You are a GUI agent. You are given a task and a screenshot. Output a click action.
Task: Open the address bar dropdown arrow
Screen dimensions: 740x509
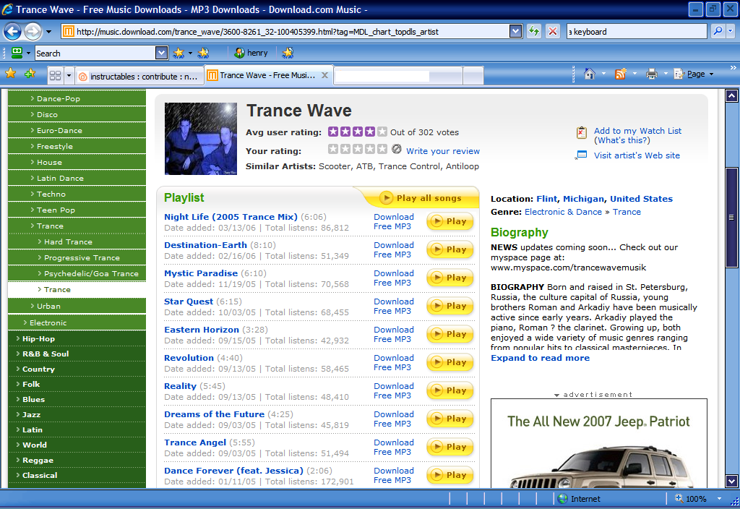click(x=515, y=31)
